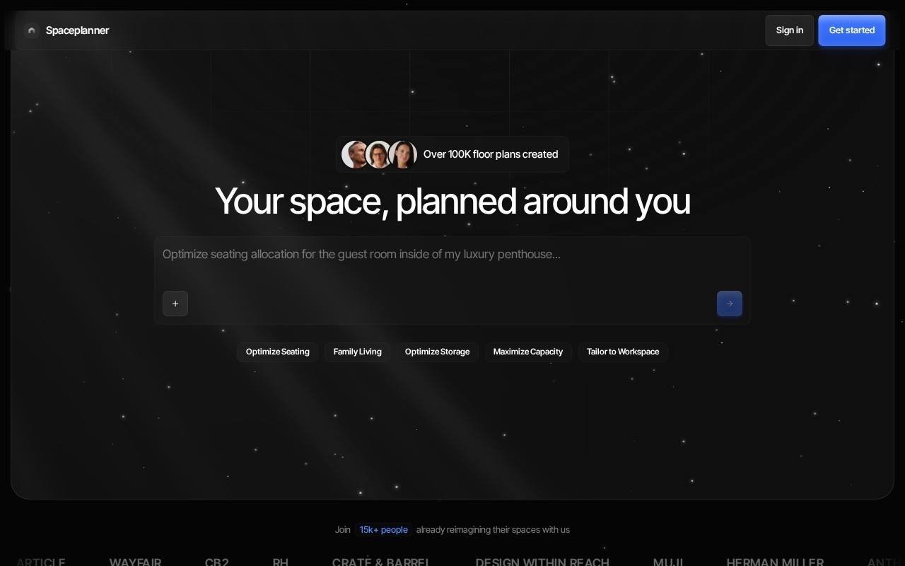Click the HERMAN MILLER brand name
The image size is (905, 566).
775,562
